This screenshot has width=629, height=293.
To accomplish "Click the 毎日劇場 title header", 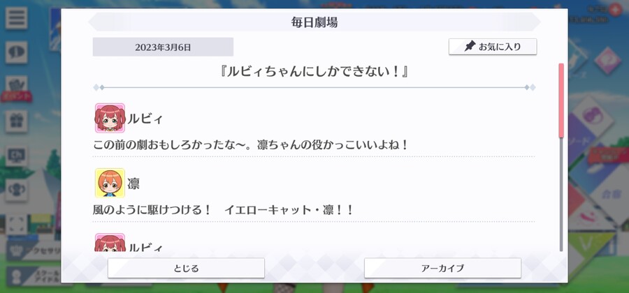I will 314,22.
